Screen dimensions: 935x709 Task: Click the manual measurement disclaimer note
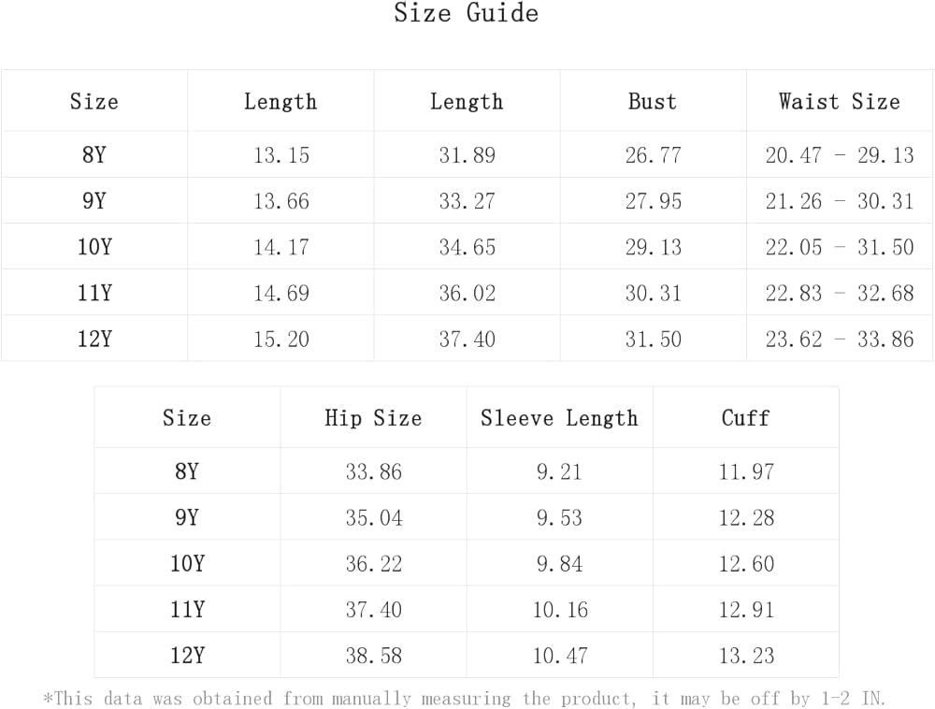coord(464,698)
